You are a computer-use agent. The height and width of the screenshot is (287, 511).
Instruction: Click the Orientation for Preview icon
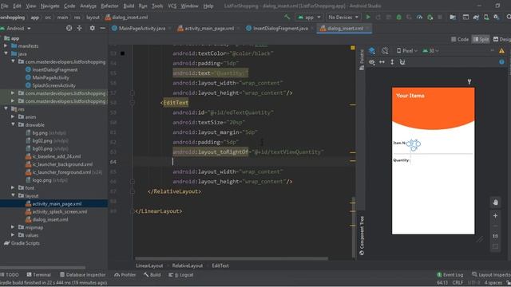(x=385, y=50)
